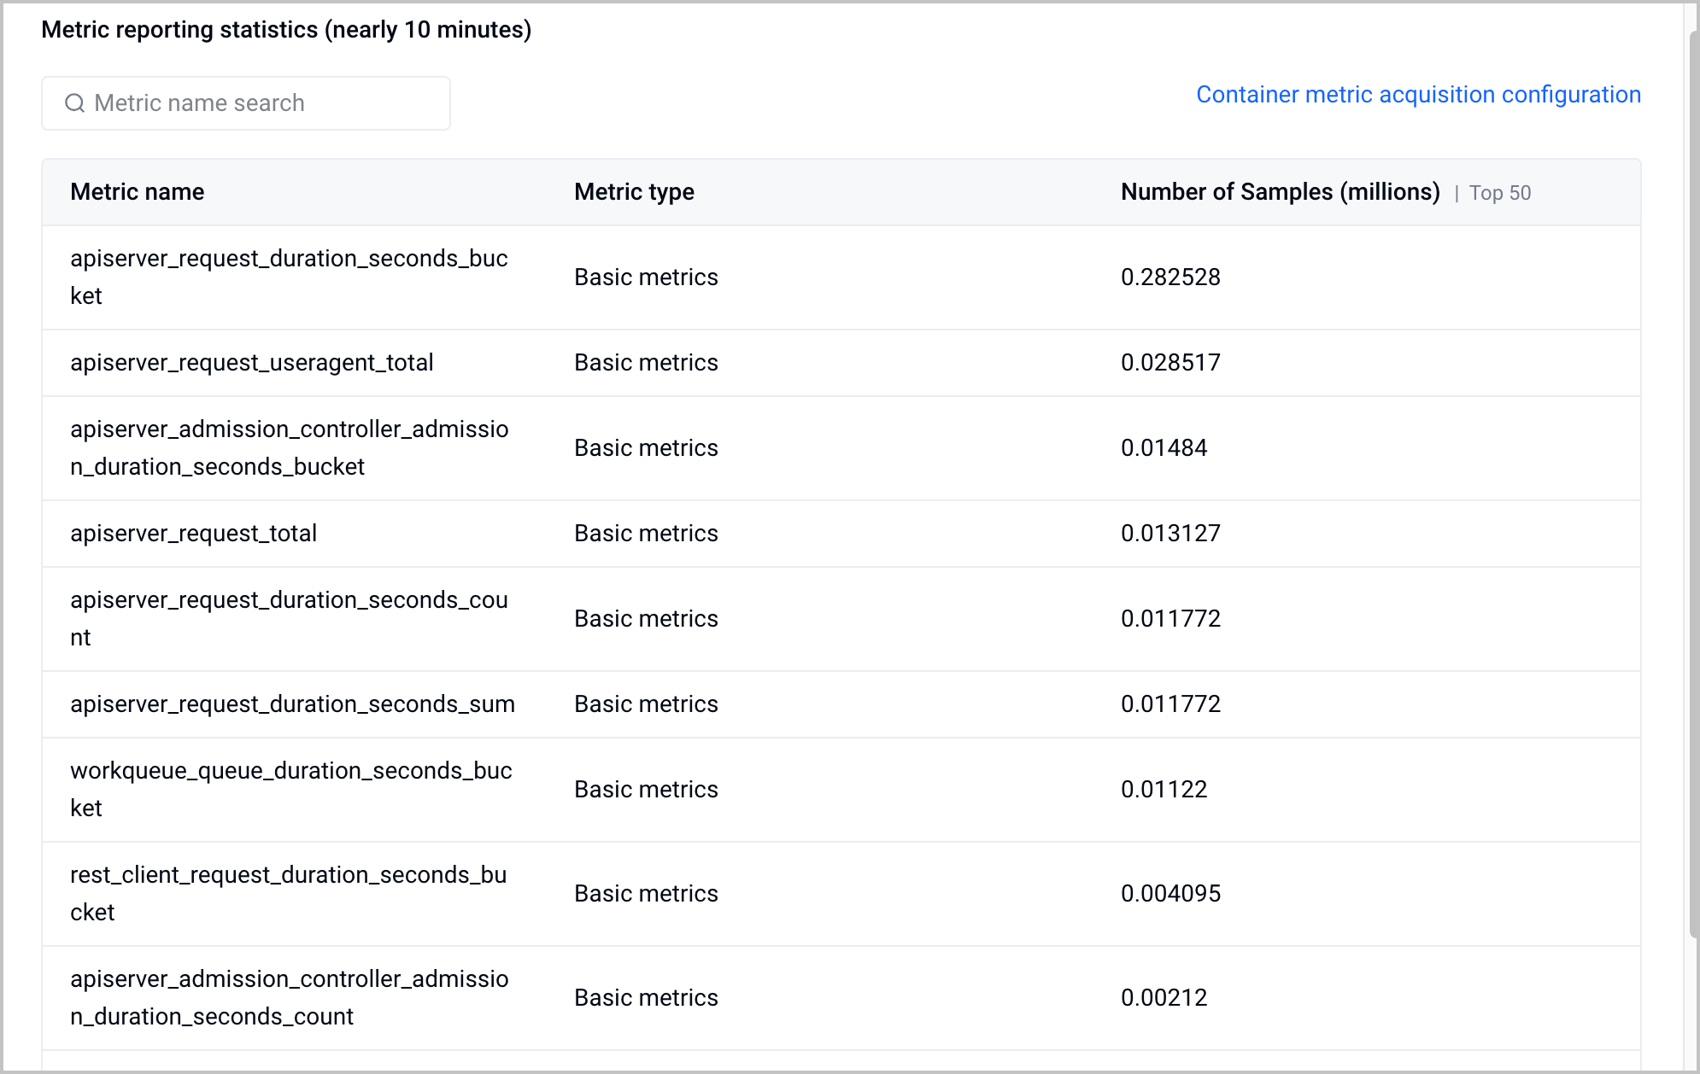Click the magnifier icon in search box
The height and width of the screenshot is (1074, 1700).
pos(75,103)
